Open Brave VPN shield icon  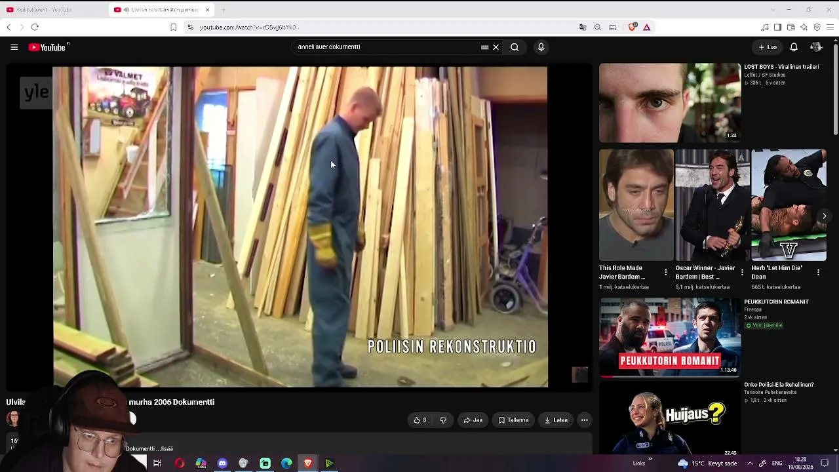817,27
